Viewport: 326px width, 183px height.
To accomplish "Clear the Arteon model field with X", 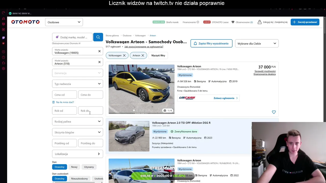I will click(100, 62).
